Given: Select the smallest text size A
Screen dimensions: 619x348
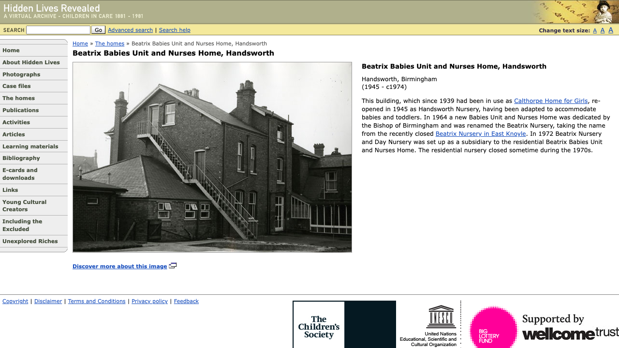Looking at the screenshot, I should 595,30.
